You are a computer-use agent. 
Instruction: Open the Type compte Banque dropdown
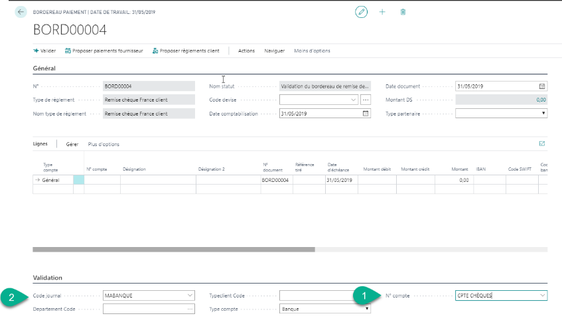tap(367, 309)
